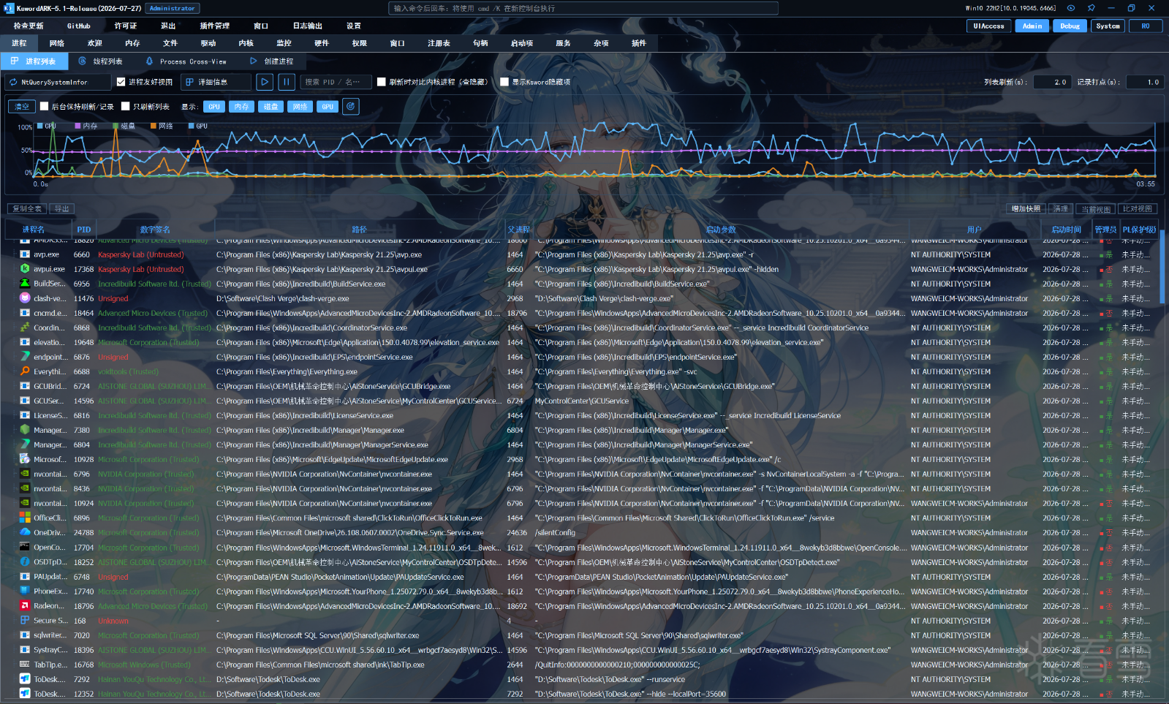Click the eye icon in the title bar
Screen dimensions: 1169x704
pos(1071,8)
